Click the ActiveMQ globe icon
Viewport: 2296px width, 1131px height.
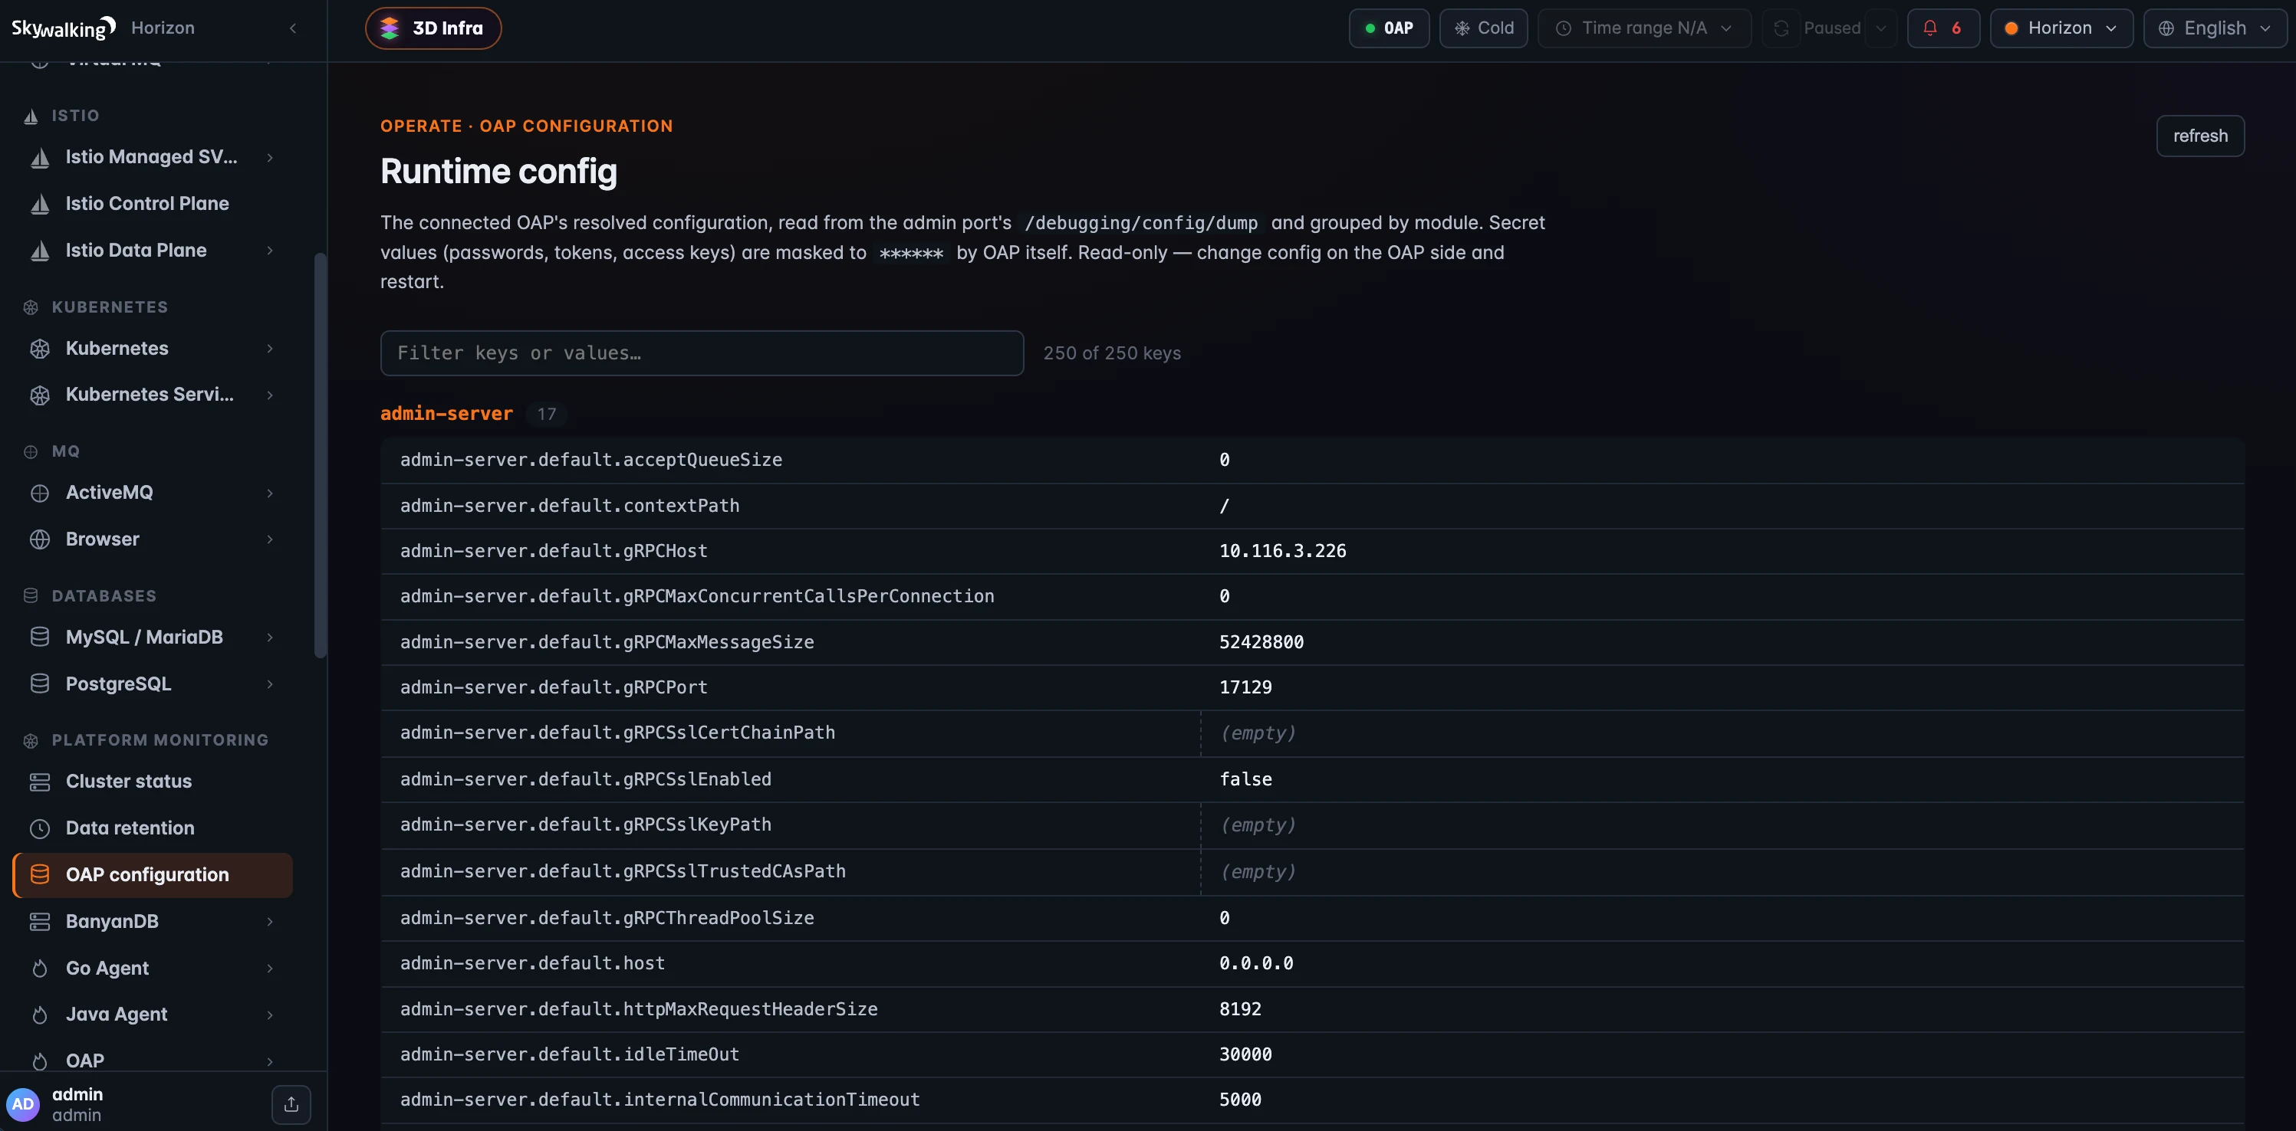(x=40, y=493)
